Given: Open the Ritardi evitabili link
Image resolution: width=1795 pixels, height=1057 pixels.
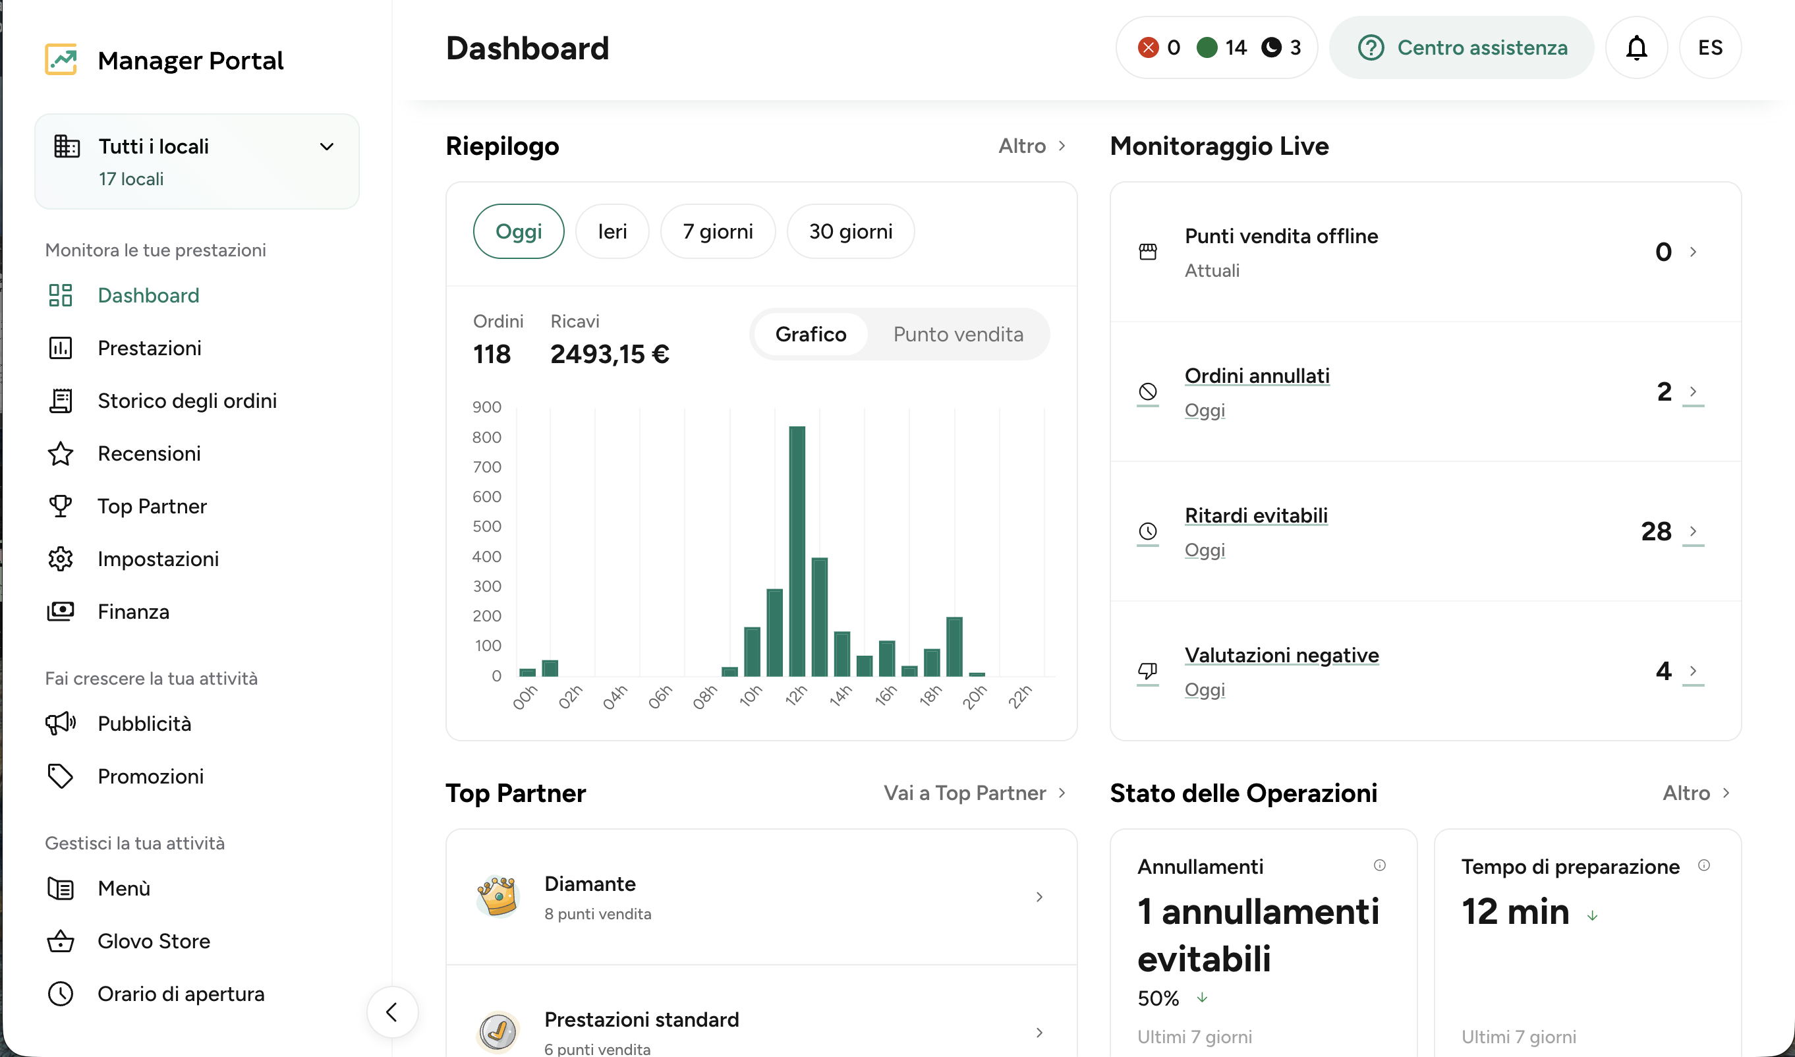Looking at the screenshot, I should pyautogui.click(x=1256, y=515).
